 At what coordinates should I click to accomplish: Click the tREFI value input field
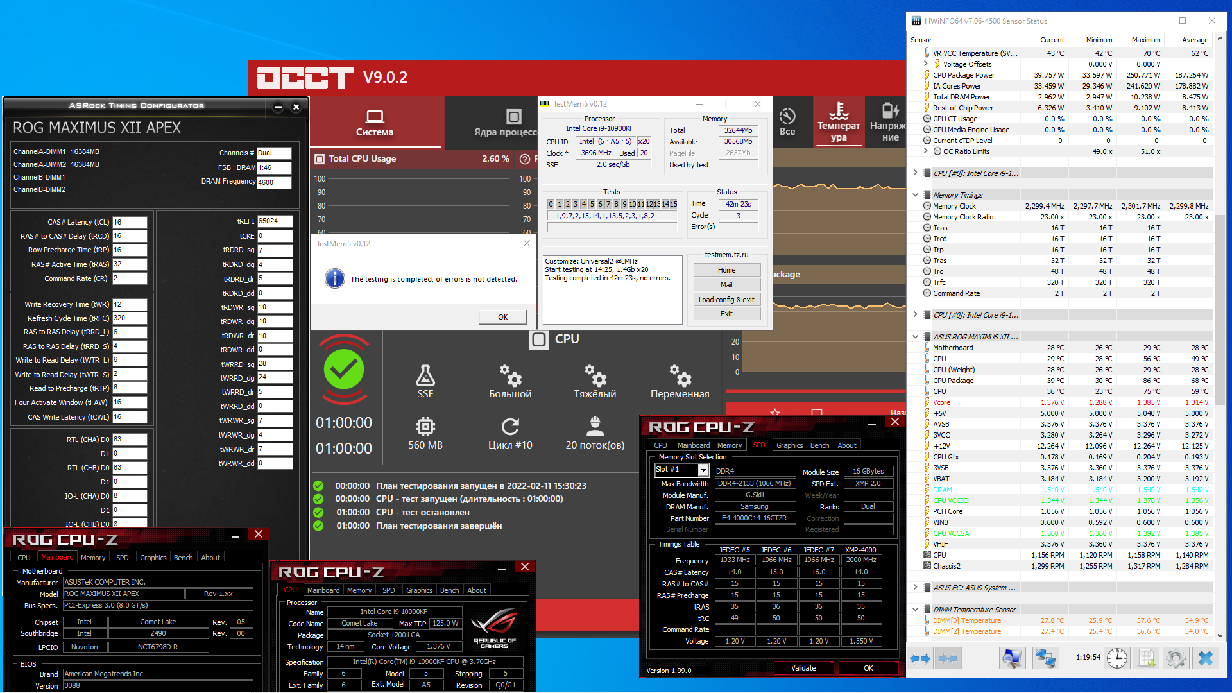[x=275, y=221]
